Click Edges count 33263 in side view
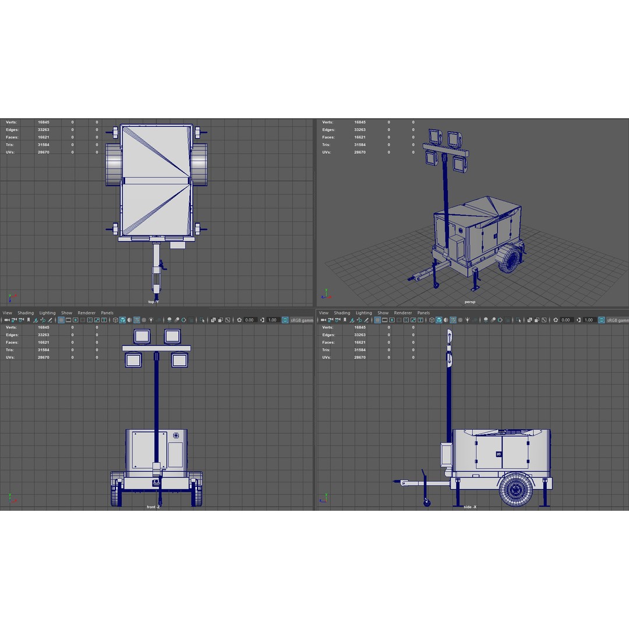This screenshot has width=629, height=629. 360,334
